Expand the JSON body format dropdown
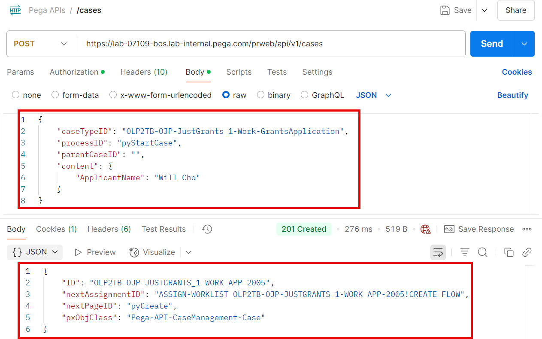The width and height of the screenshot is (542, 339). (374, 95)
